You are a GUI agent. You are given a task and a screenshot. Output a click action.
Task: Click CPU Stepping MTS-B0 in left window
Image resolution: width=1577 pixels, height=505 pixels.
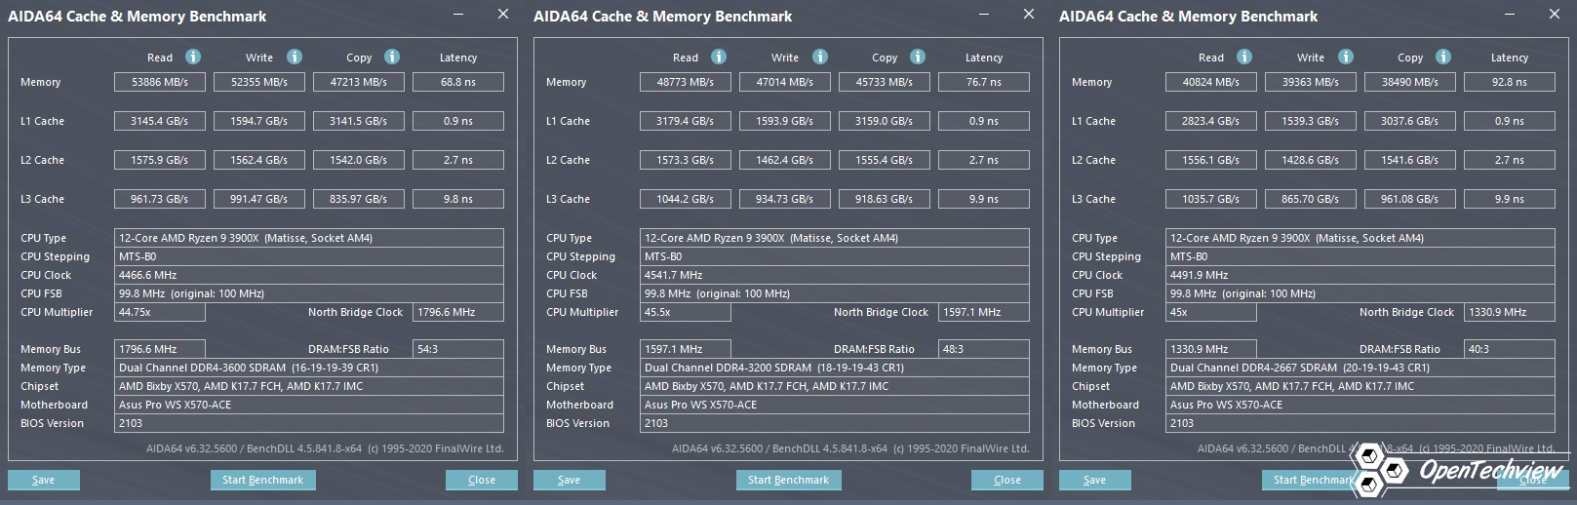(x=309, y=256)
